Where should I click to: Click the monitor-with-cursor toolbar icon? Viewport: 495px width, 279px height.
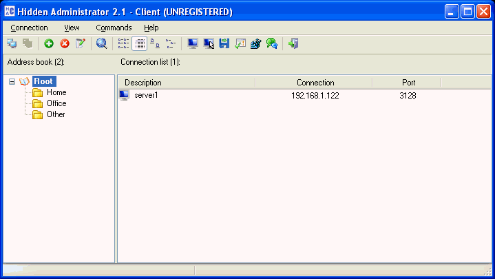[x=209, y=44]
